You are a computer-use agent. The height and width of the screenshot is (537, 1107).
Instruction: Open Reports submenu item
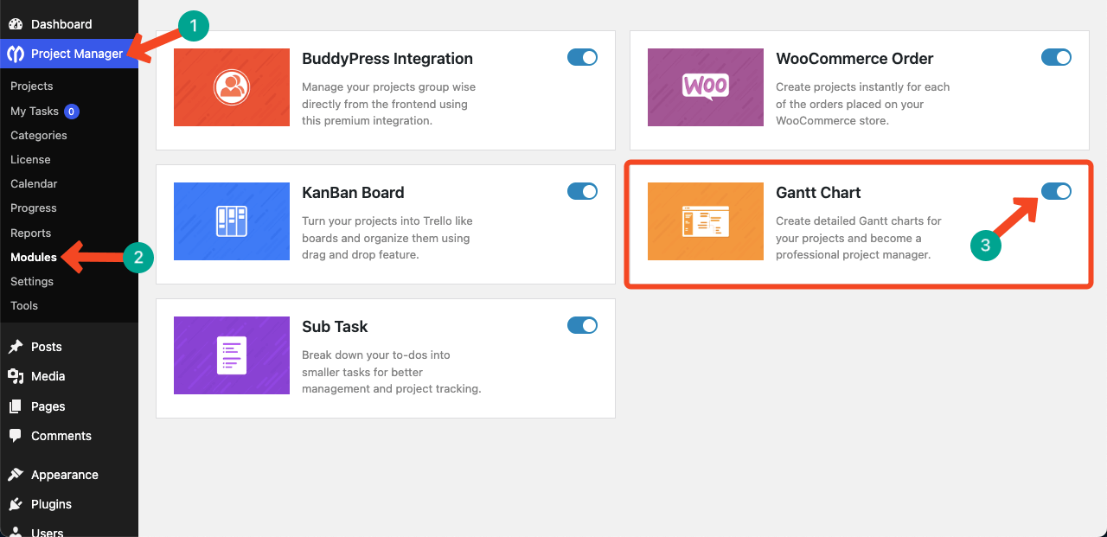[x=31, y=233]
